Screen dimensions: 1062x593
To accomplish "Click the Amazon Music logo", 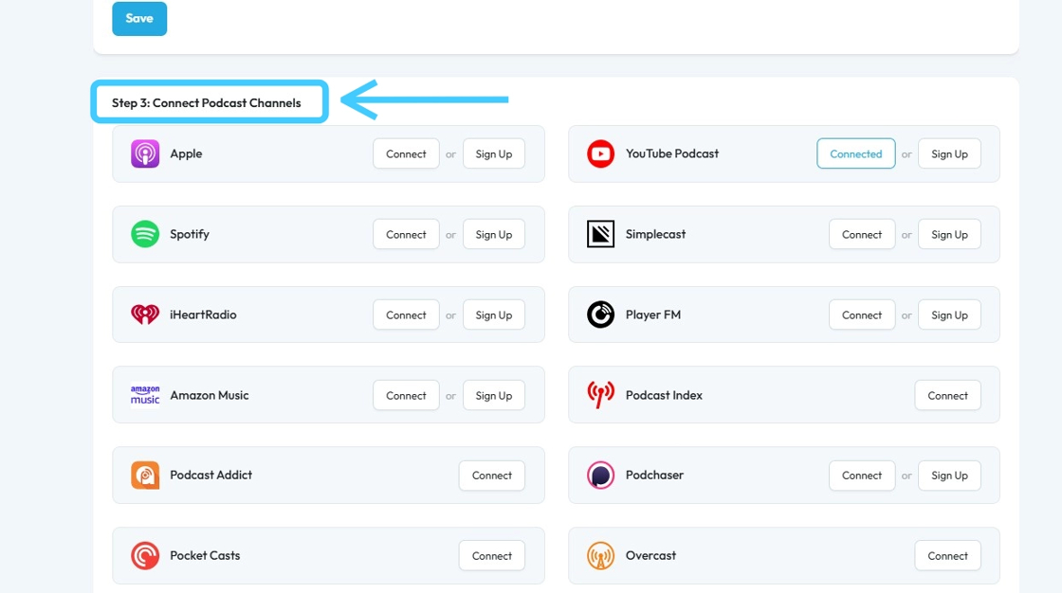I will [145, 395].
